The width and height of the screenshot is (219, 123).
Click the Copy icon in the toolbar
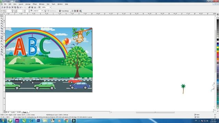coord(15,7)
